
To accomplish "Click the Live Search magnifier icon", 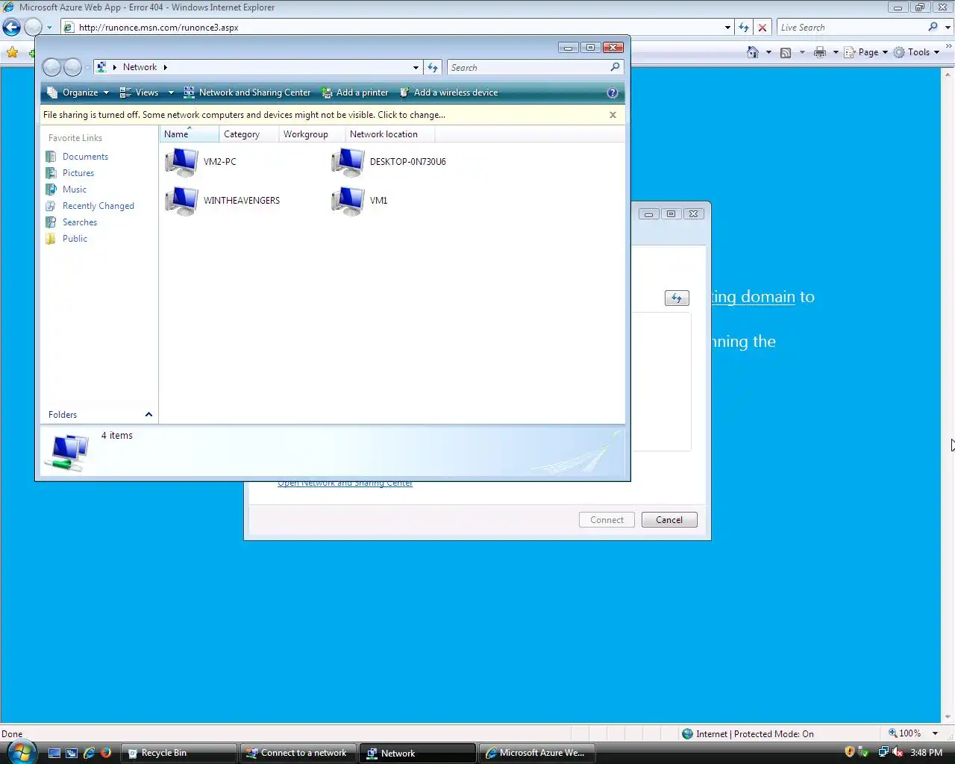I will (x=933, y=27).
